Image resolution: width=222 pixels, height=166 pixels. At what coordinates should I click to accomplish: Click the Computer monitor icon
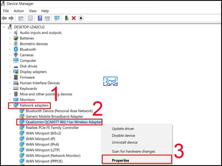[x=16, y=60]
